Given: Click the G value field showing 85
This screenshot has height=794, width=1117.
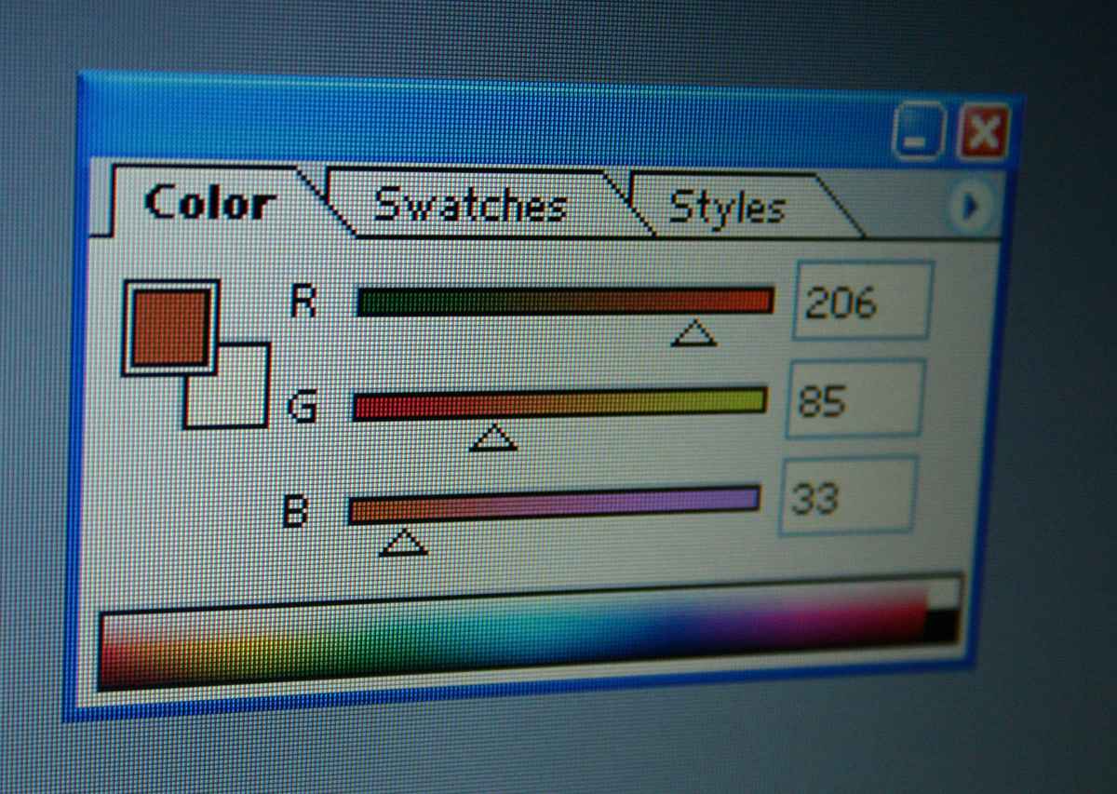Looking at the screenshot, I should 855,399.
